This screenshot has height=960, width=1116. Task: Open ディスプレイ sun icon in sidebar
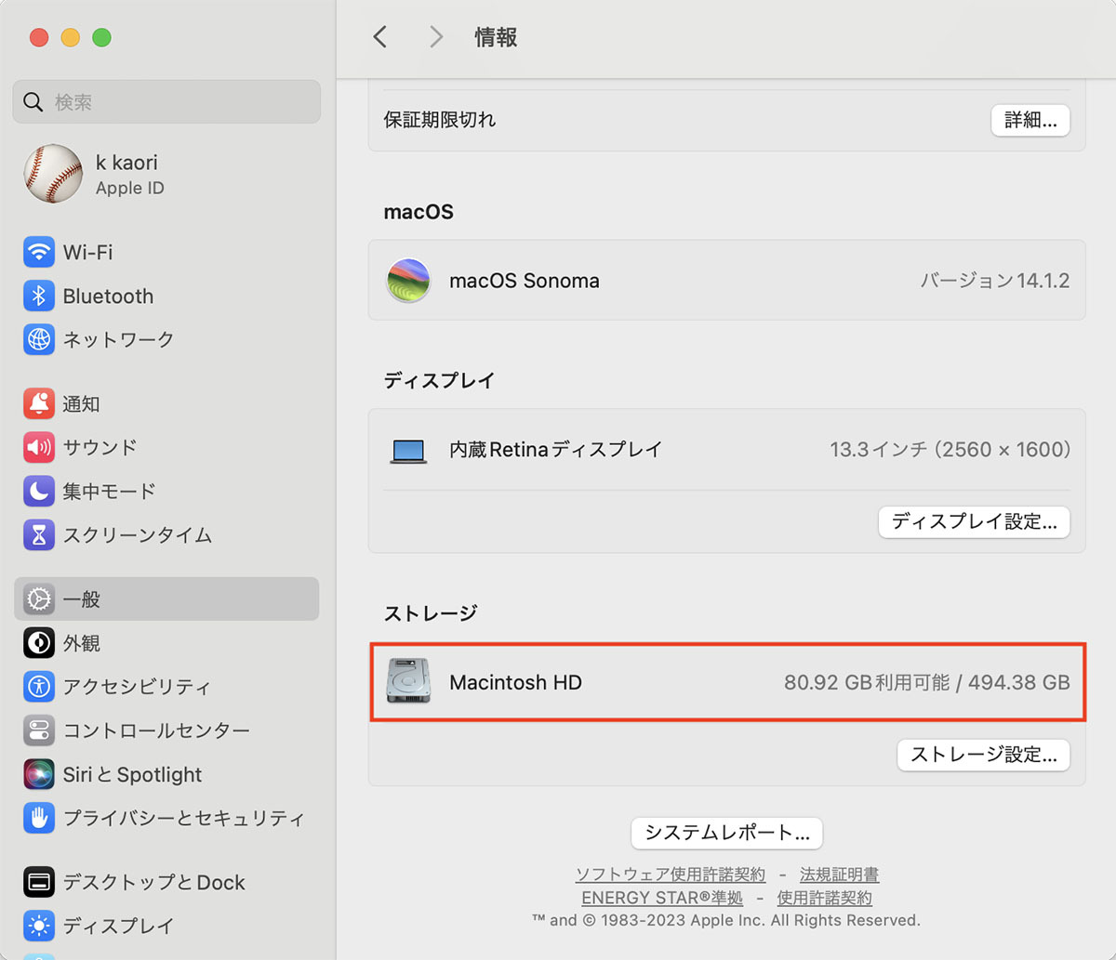39,926
